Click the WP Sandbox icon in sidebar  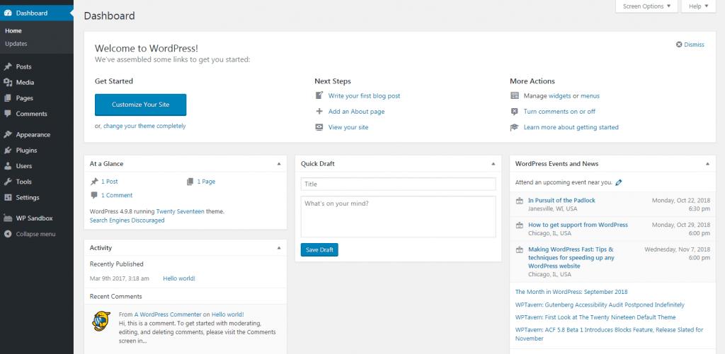click(8, 218)
